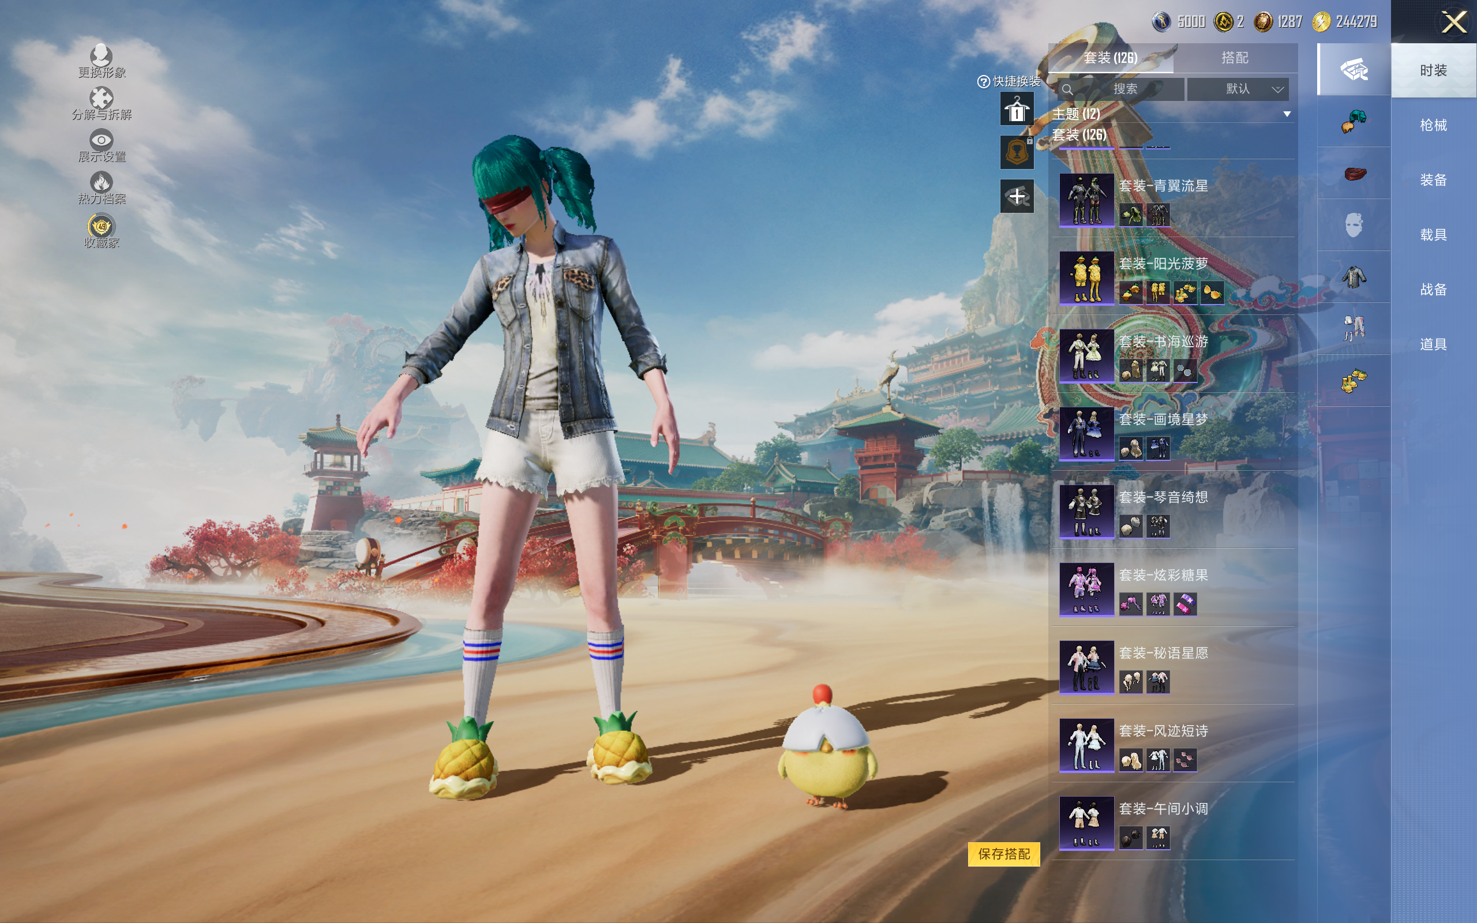
Task: Open the 收藏家 collector badge
Action: [x=102, y=226]
